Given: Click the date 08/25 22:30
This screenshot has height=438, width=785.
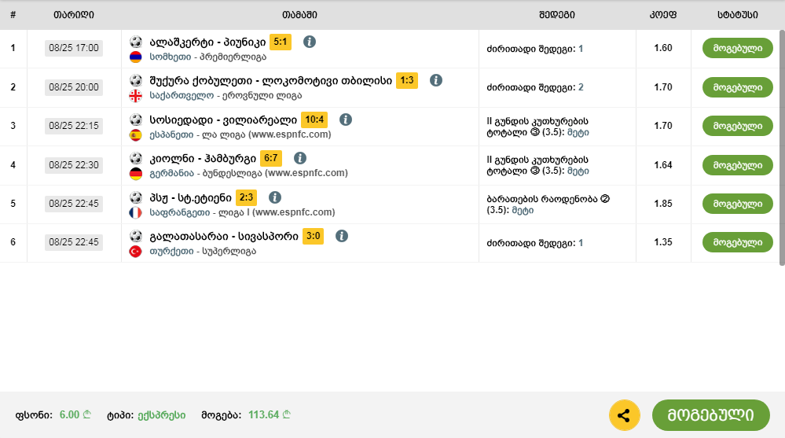Looking at the screenshot, I should coord(74,165).
